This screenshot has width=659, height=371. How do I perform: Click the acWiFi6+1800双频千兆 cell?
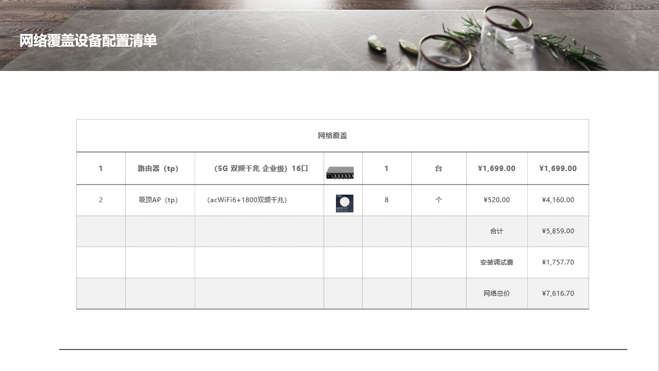click(260, 200)
